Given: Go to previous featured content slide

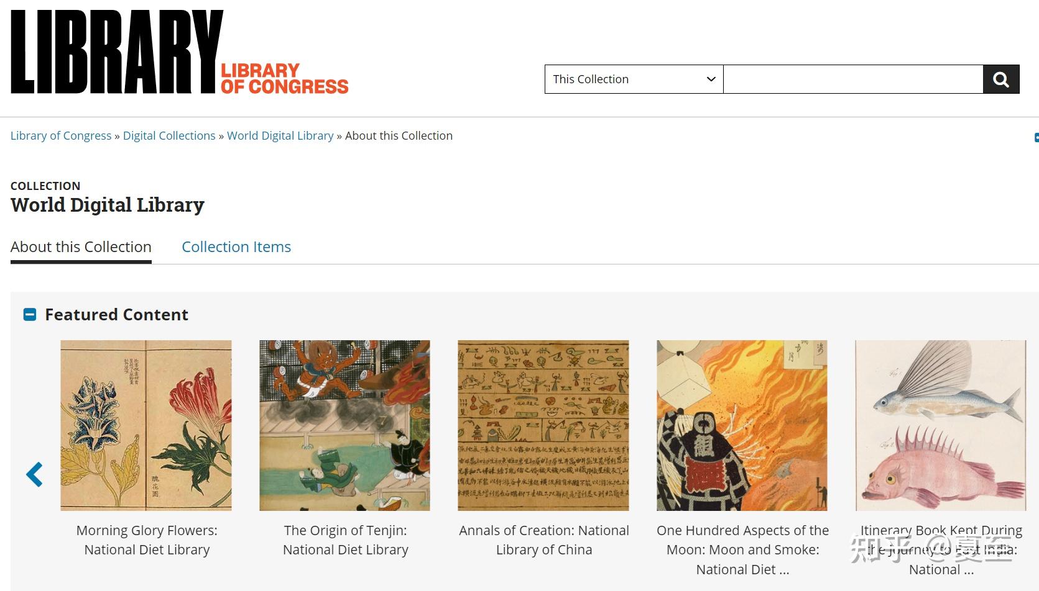Looking at the screenshot, I should [34, 474].
